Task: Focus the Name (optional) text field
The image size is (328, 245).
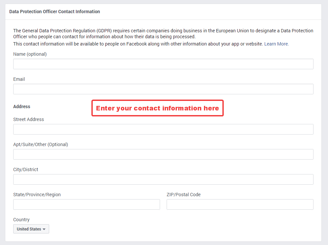Action: tap(163, 64)
